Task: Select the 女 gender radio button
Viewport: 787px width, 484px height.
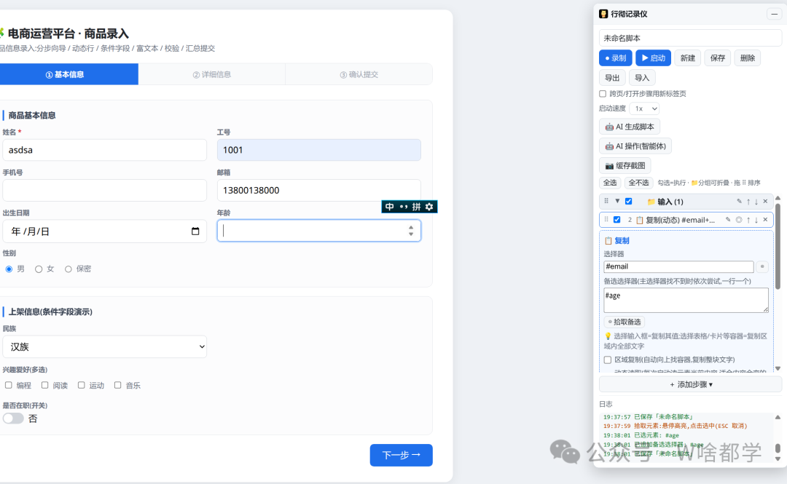Action: coord(39,269)
